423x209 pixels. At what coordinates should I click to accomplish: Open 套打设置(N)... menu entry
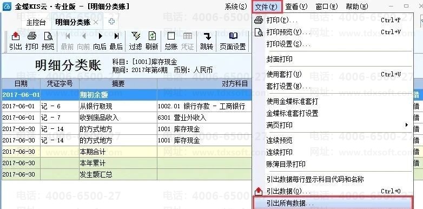[x=333, y=86]
